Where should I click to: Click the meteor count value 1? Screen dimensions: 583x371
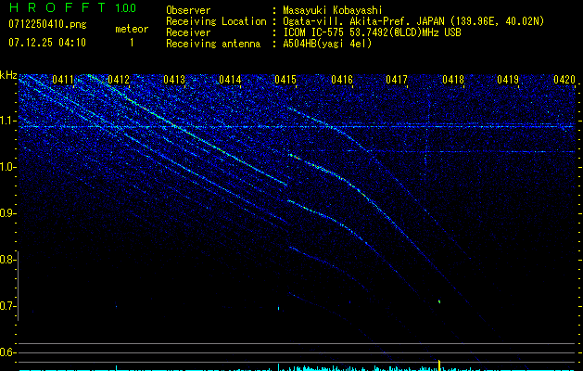[132, 43]
